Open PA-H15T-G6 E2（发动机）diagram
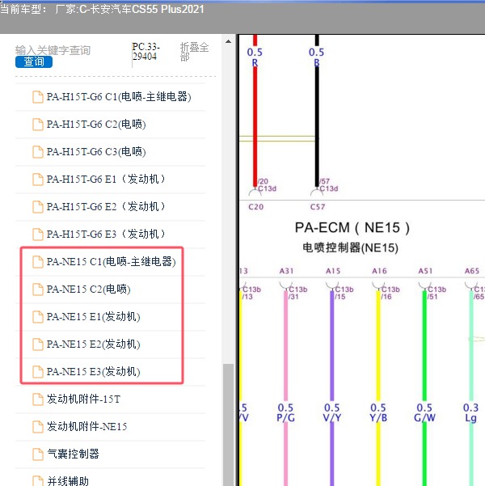 click(106, 206)
